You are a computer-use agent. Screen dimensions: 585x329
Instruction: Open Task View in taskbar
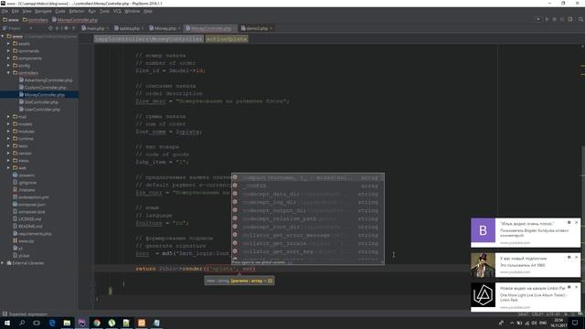click(37, 323)
